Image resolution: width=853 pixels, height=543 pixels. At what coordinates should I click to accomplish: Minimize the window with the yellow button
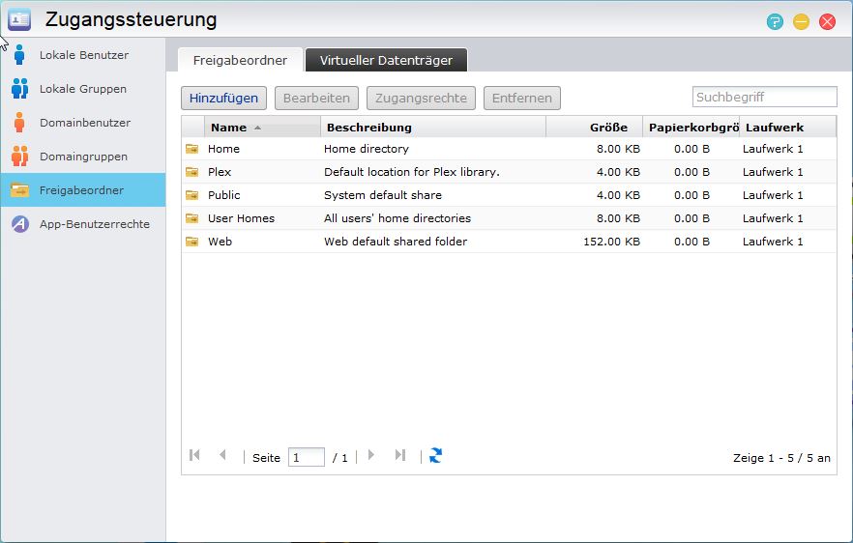tap(801, 22)
